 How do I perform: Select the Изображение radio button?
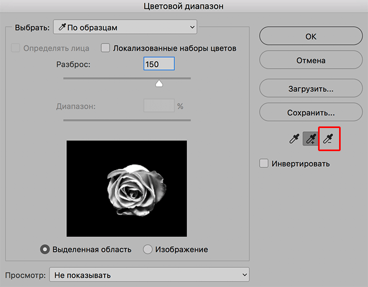click(148, 249)
